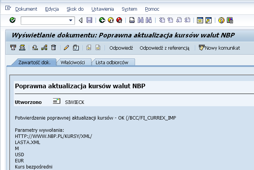Click Find Next binoculars-plus icon

coord(149,20)
